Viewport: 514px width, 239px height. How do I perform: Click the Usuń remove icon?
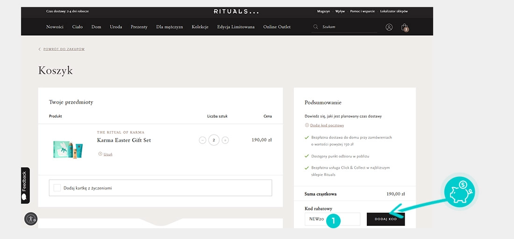click(x=100, y=153)
